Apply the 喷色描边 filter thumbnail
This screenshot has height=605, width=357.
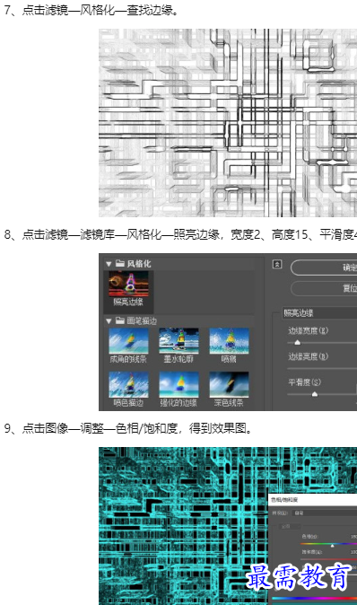click(128, 385)
